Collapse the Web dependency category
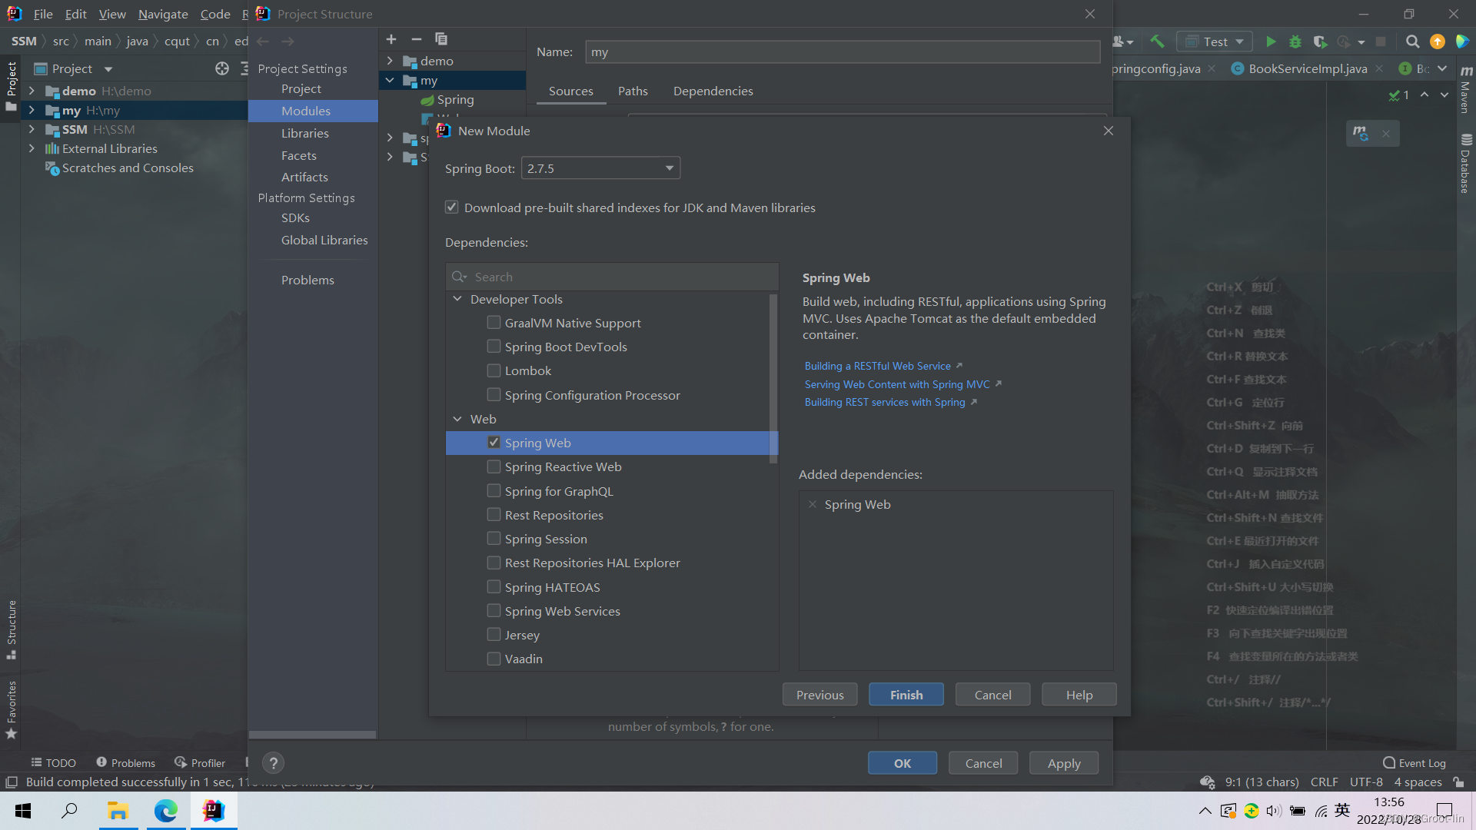1476x830 pixels. click(x=457, y=419)
